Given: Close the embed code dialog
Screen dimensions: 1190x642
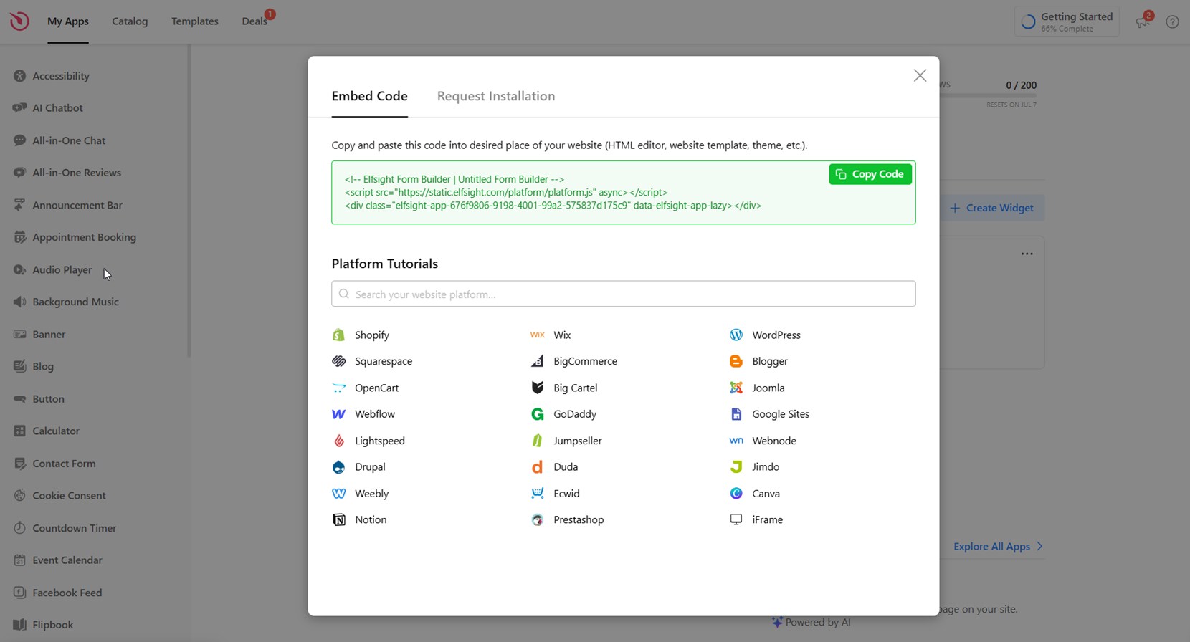Looking at the screenshot, I should (x=920, y=75).
